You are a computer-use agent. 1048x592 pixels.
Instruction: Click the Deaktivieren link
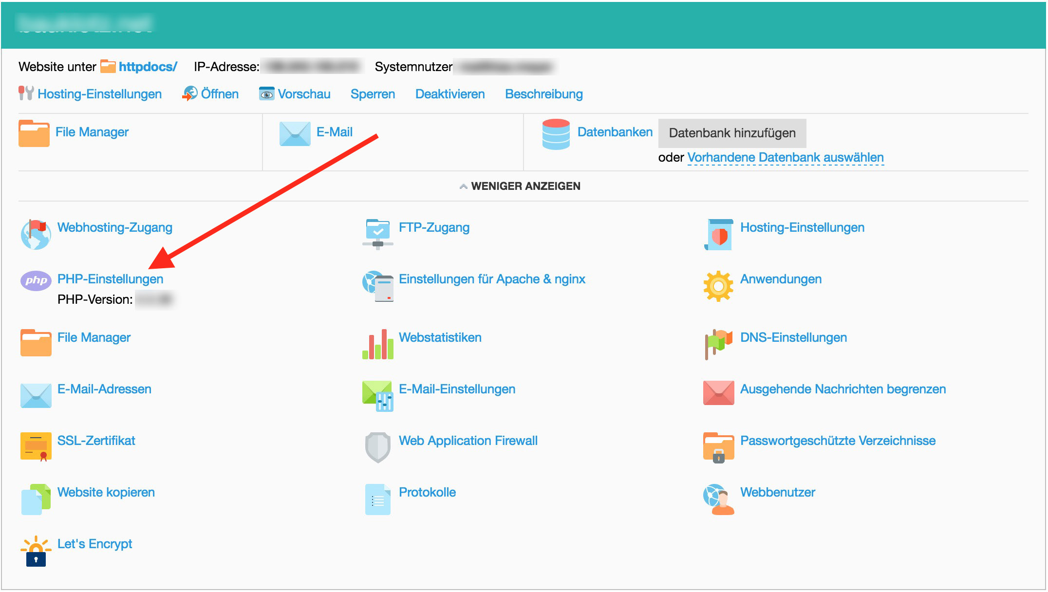click(x=450, y=94)
